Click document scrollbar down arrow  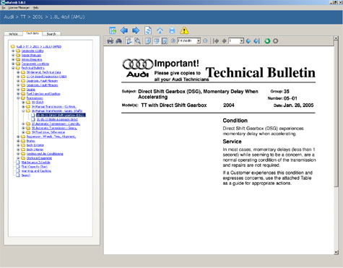(x=337, y=252)
